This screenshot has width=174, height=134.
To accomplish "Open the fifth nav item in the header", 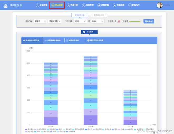I will coord(103,5).
